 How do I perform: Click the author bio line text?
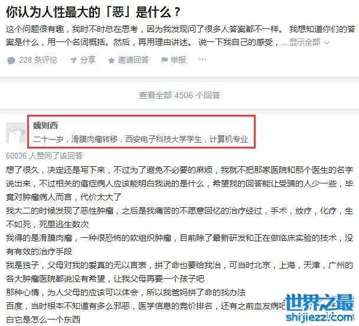141,139
